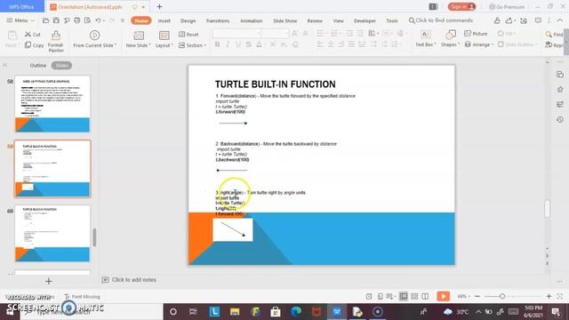Apply Strikethrough formatting
The image size is (569, 320).
[249, 44]
